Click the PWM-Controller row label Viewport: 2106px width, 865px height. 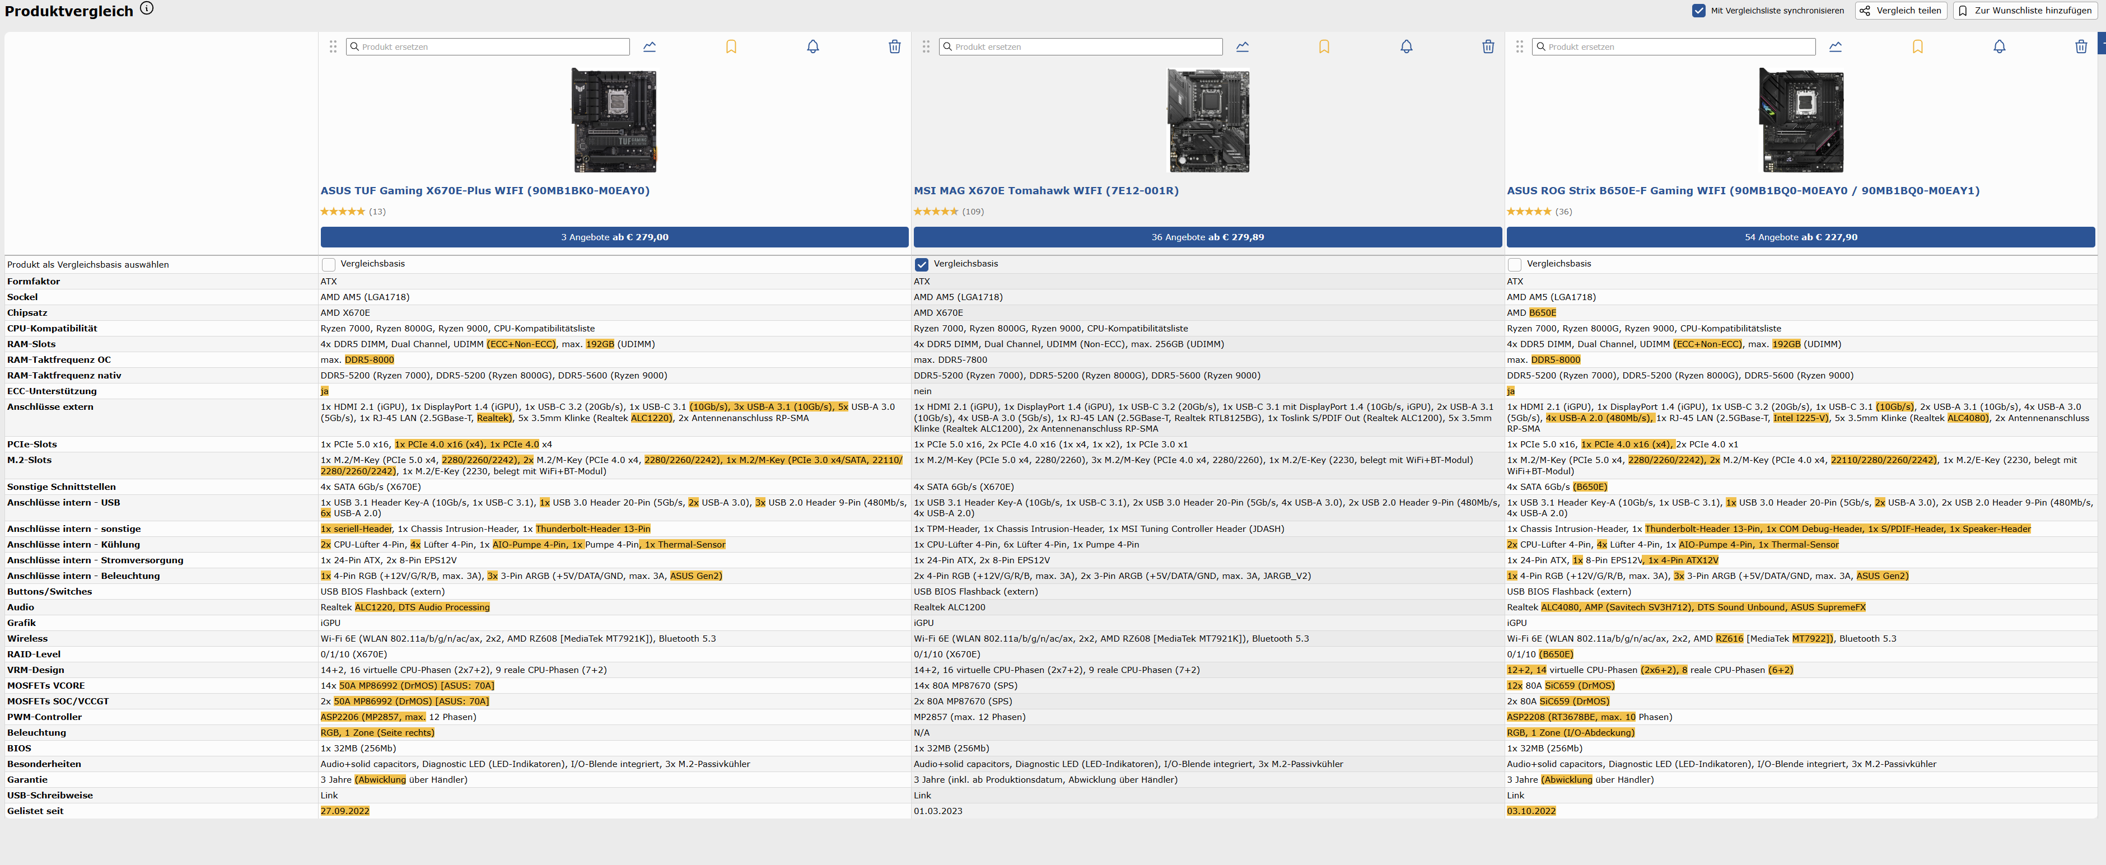click(44, 717)
